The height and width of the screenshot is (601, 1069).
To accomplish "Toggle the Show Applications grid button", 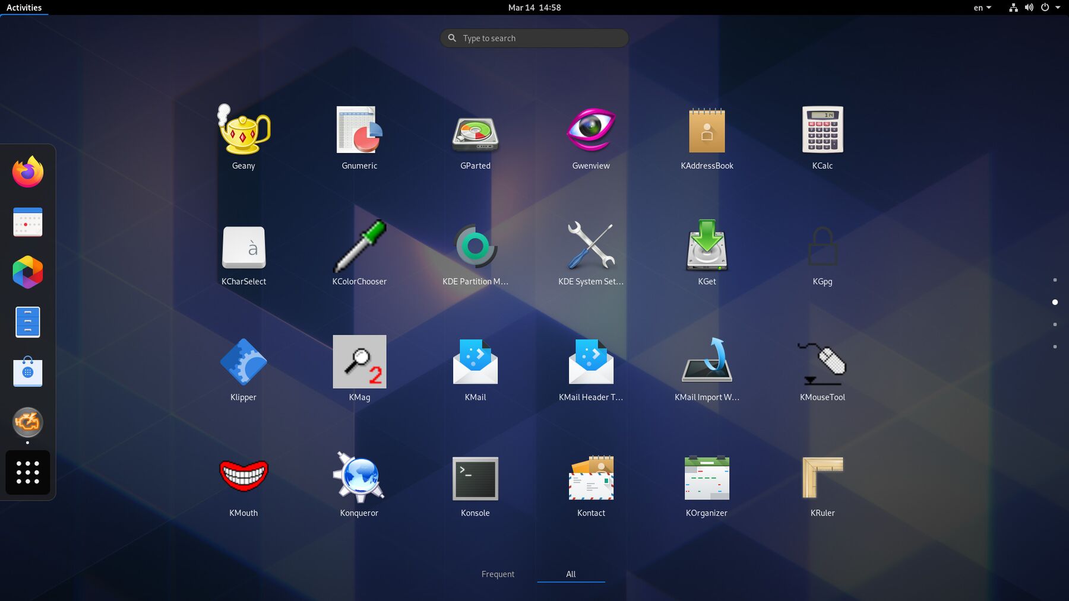I will pos(28,472).
